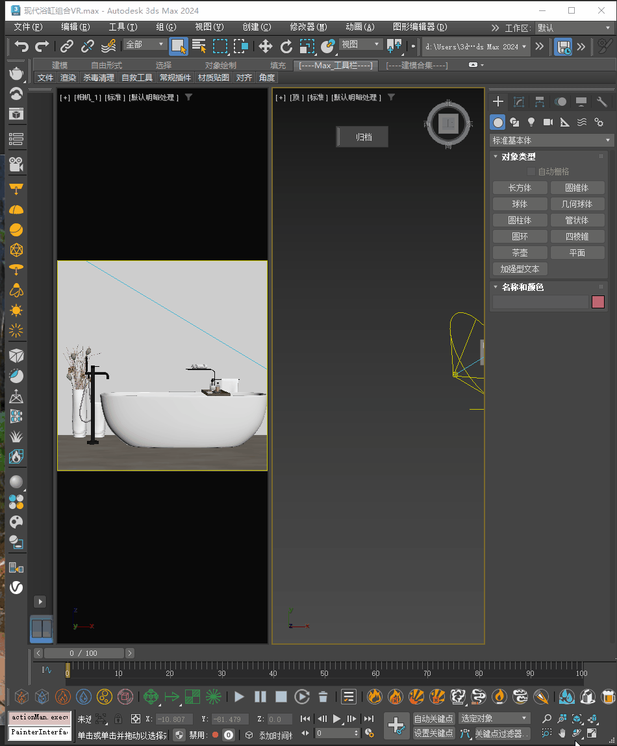617x746 pixels.
Task: Activate the Rotate tool
Action: (286, 46)
